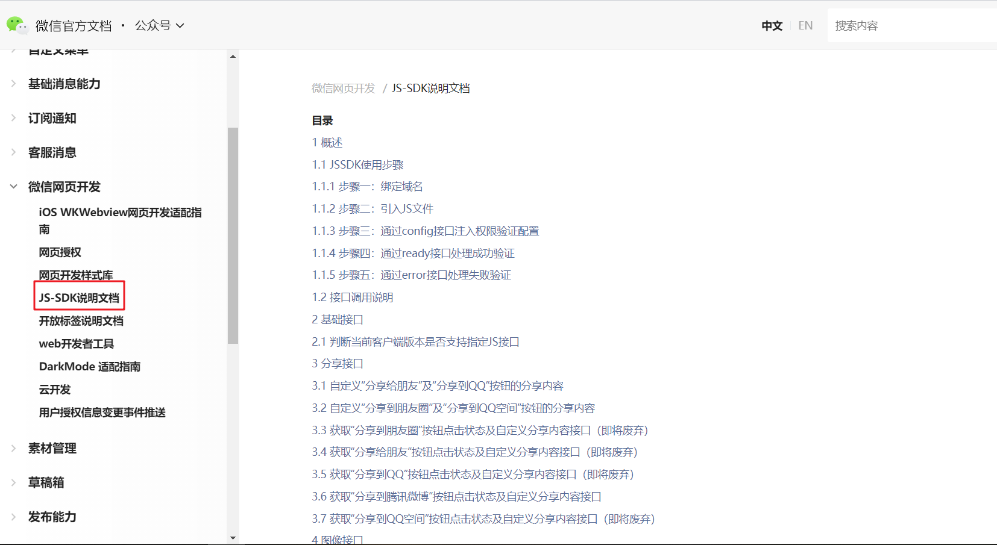Expand the 基础消息能力 section chevron
This screenshot has width=997, height=545.
13,84
